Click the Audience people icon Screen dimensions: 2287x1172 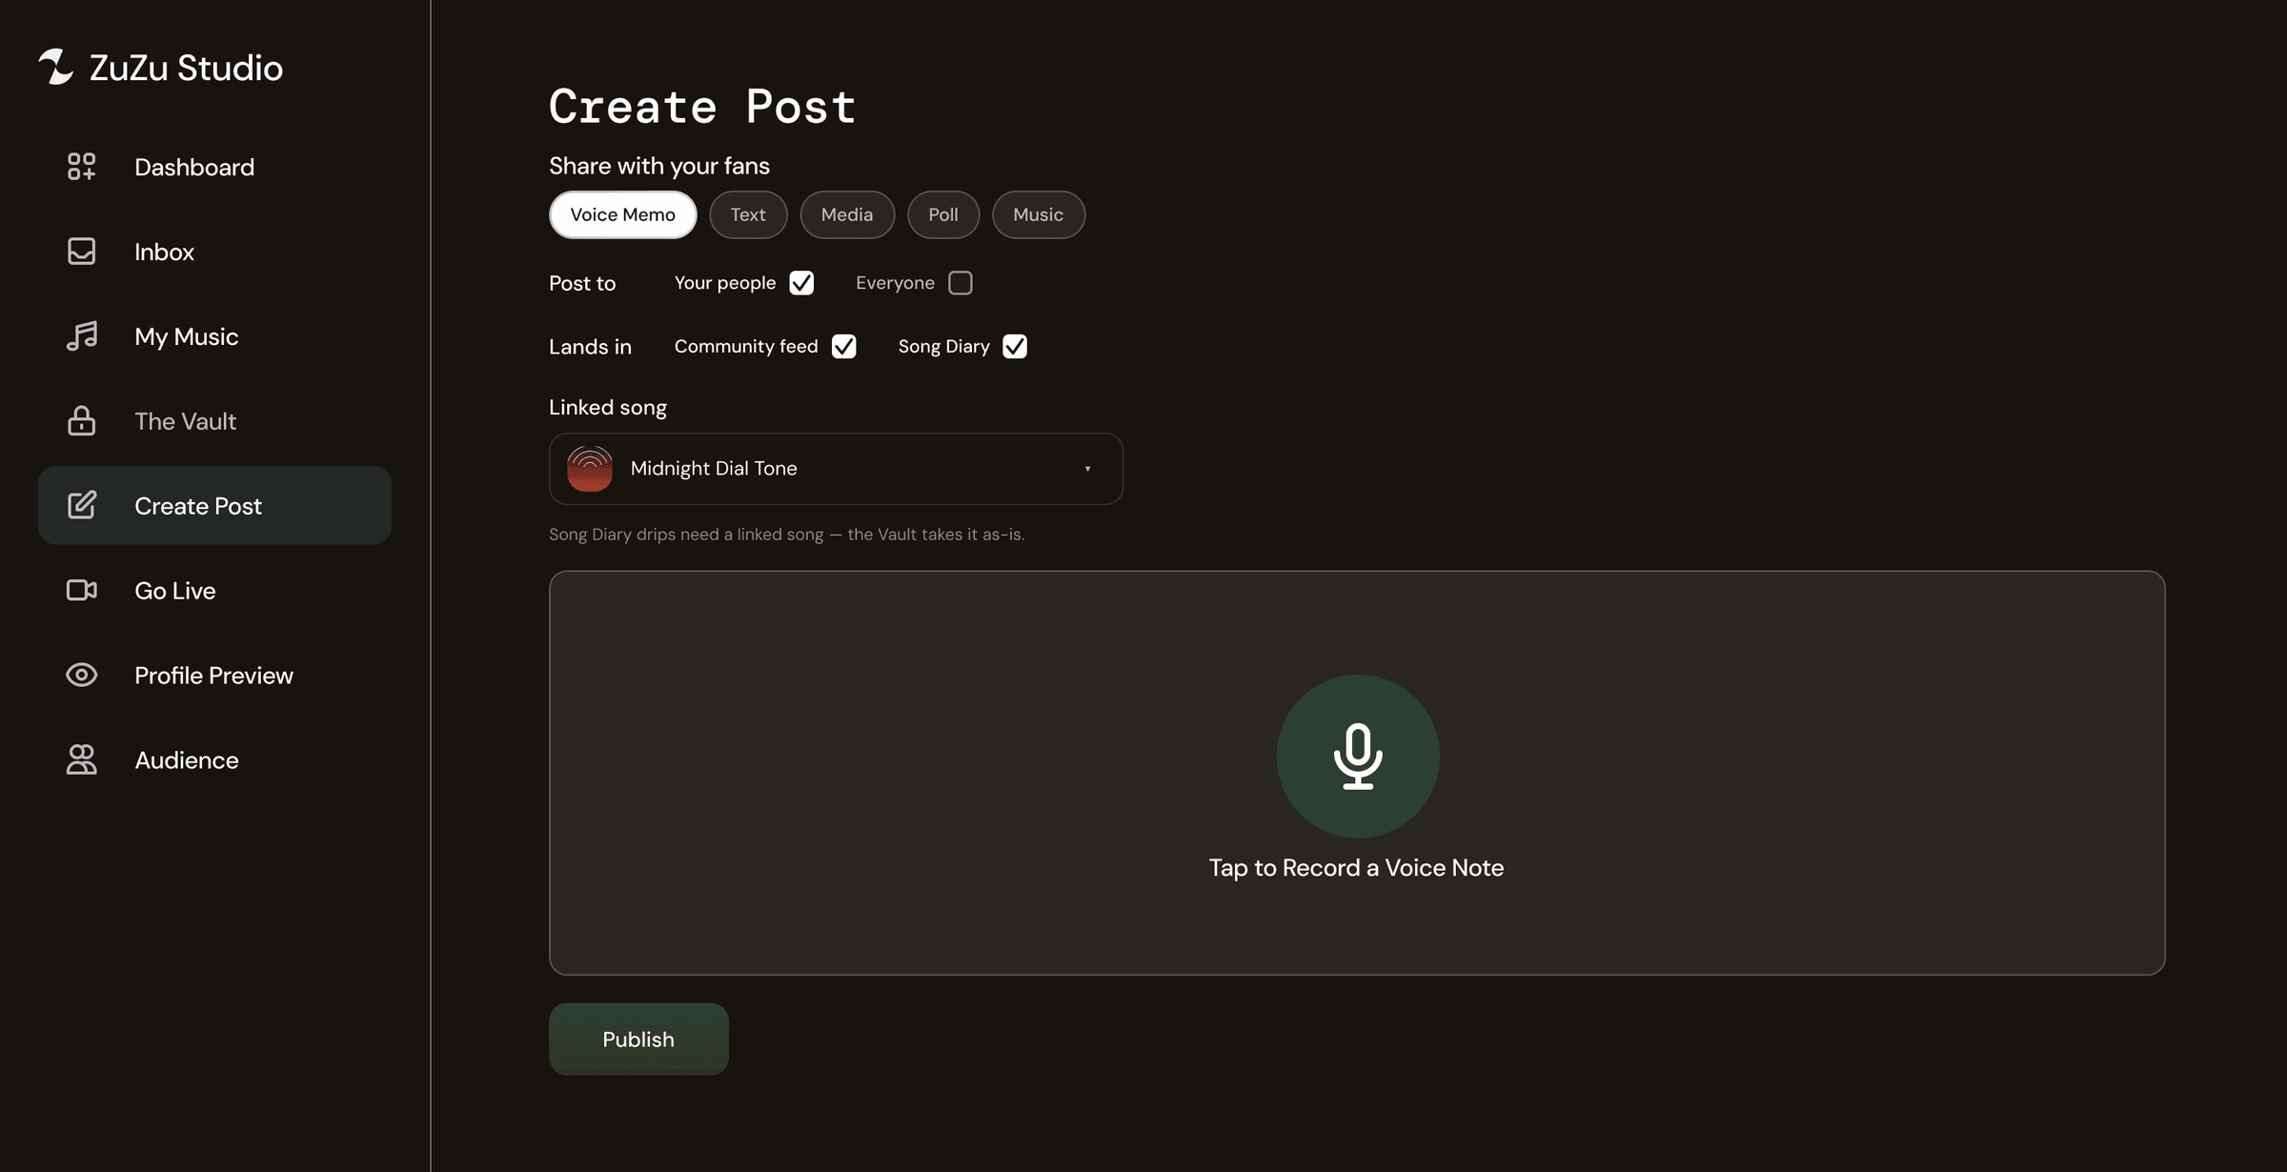[x=82, y=759]
